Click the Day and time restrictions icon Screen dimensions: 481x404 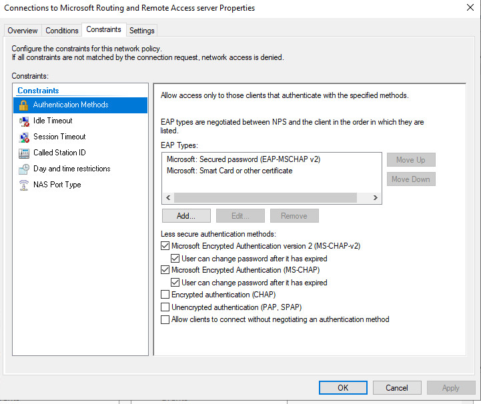click(23, 169)
